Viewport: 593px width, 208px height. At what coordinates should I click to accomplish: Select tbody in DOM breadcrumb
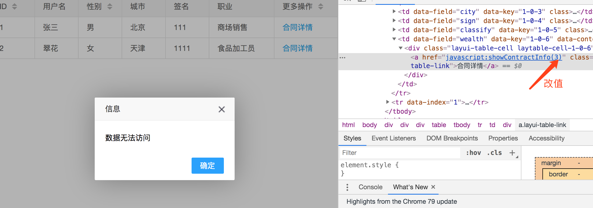click(x=462, y=125)
